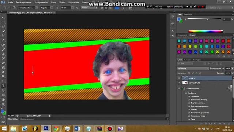Image resolution: width=234 pixels, height=132 pixels.
Task: Click the foreground color in toolbar
Action: click(x=2, y=111)
